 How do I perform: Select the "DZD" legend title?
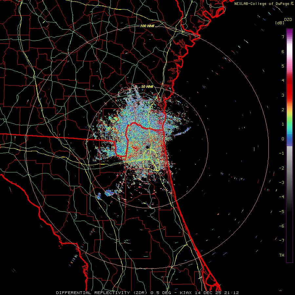tap(288, 20)
